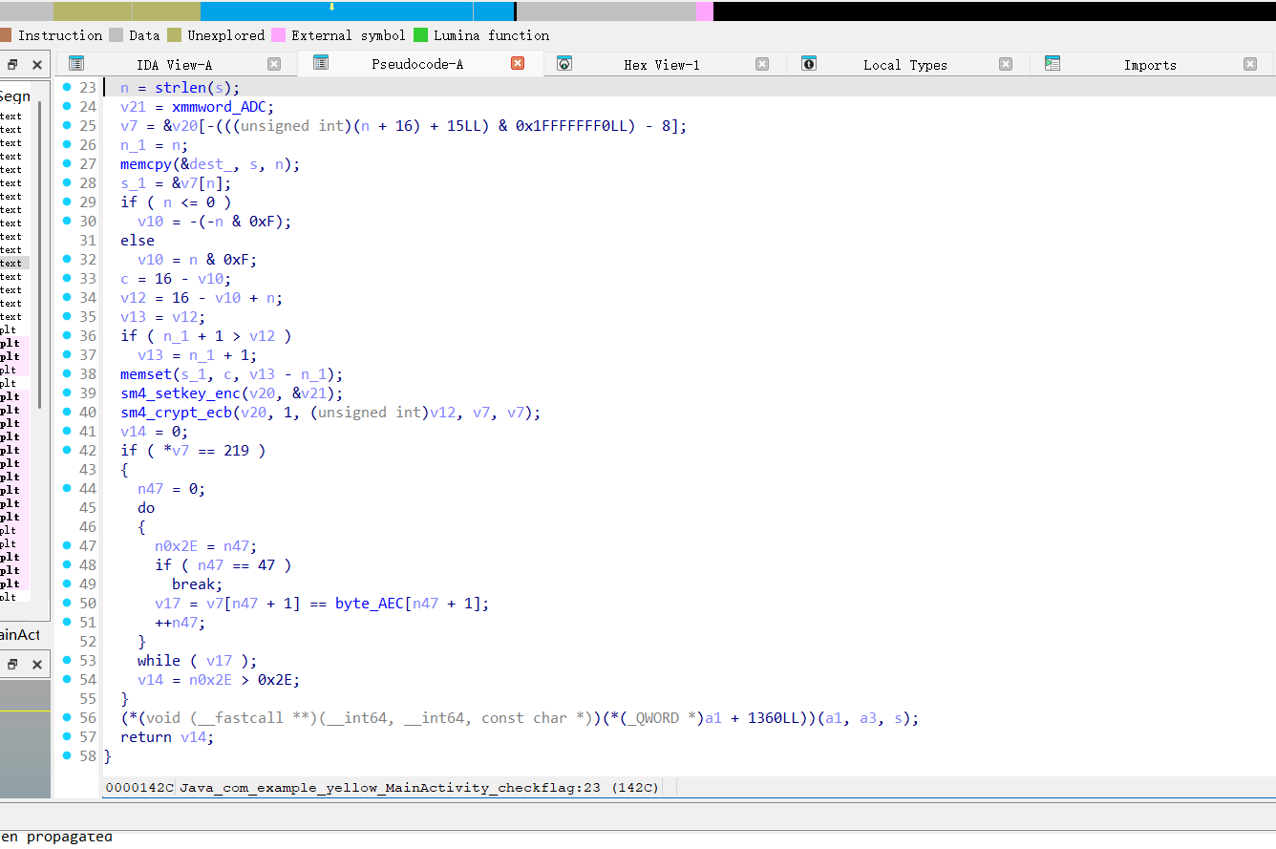Screen dimensions: 1276x849
Task: Close the Imports tab
Action: coord(1250,64)
